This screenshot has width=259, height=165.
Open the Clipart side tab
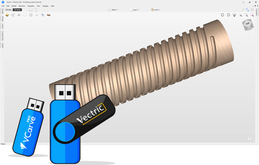tap(3, 45)
